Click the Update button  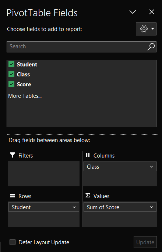145,242
